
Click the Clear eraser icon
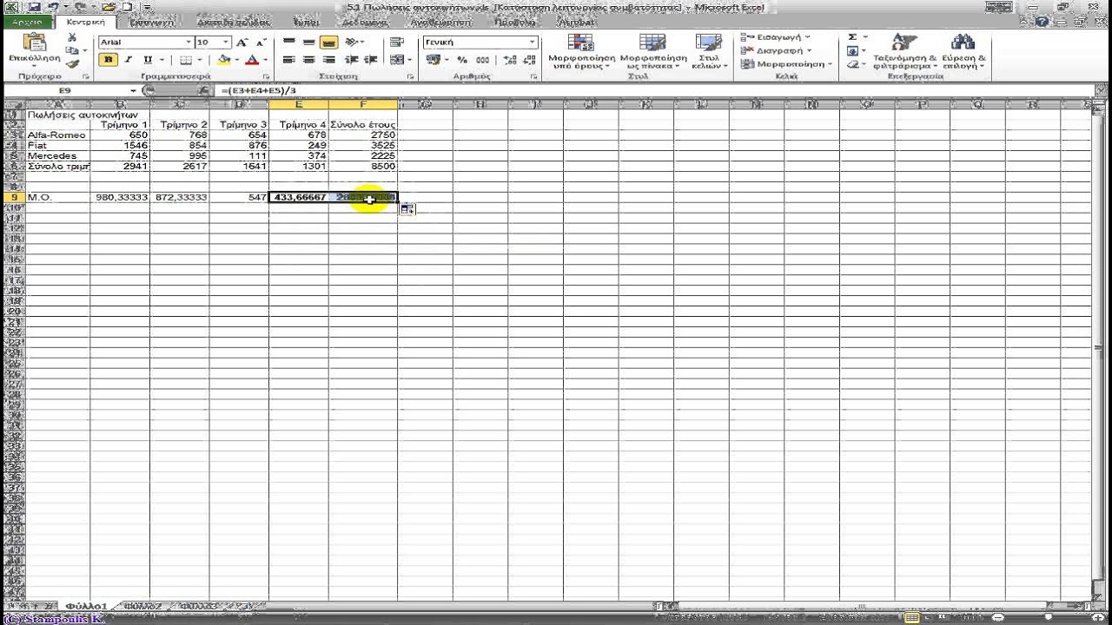click(853, 64)
